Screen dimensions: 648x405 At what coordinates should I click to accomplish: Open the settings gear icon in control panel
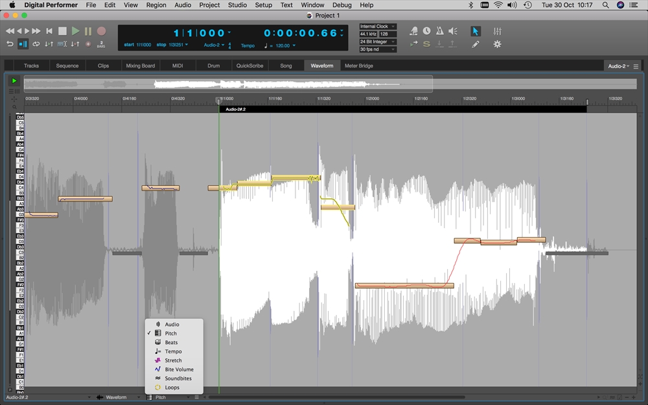click(x=497, y=44)
